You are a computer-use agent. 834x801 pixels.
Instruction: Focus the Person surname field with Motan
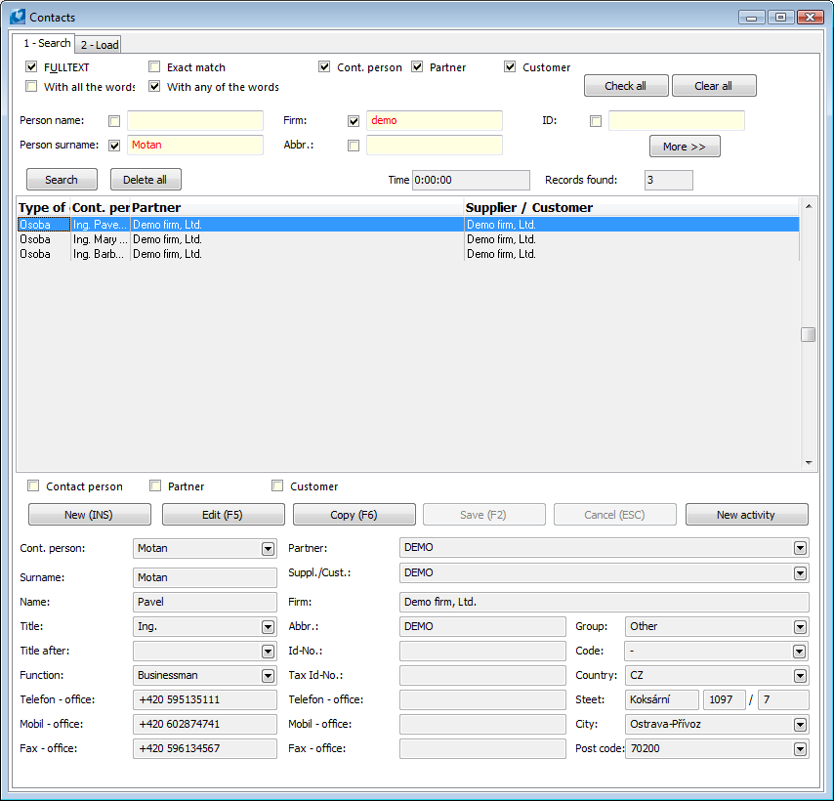click(195, 146)
